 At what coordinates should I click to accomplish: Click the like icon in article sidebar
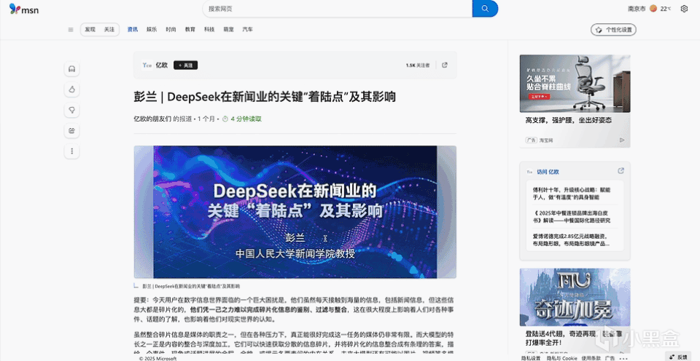click(x=71, y=90)
